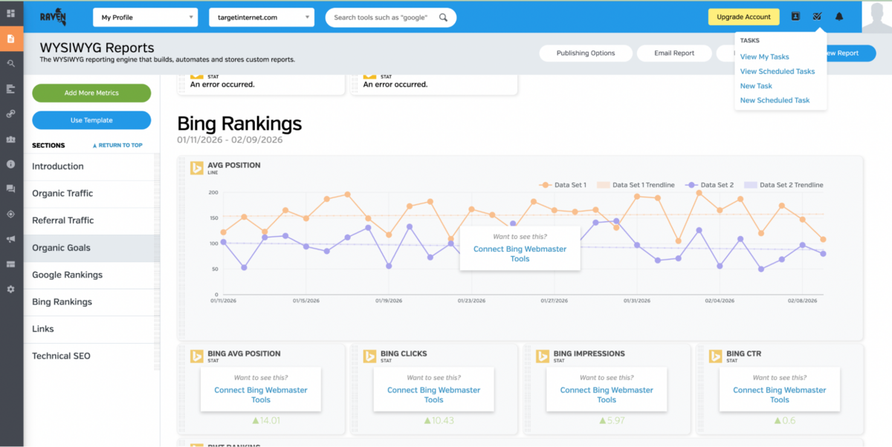Toggle Data Set 1 legend item
Screen dimensions: 892x447
pyautogui.click(x=563, y=185)
